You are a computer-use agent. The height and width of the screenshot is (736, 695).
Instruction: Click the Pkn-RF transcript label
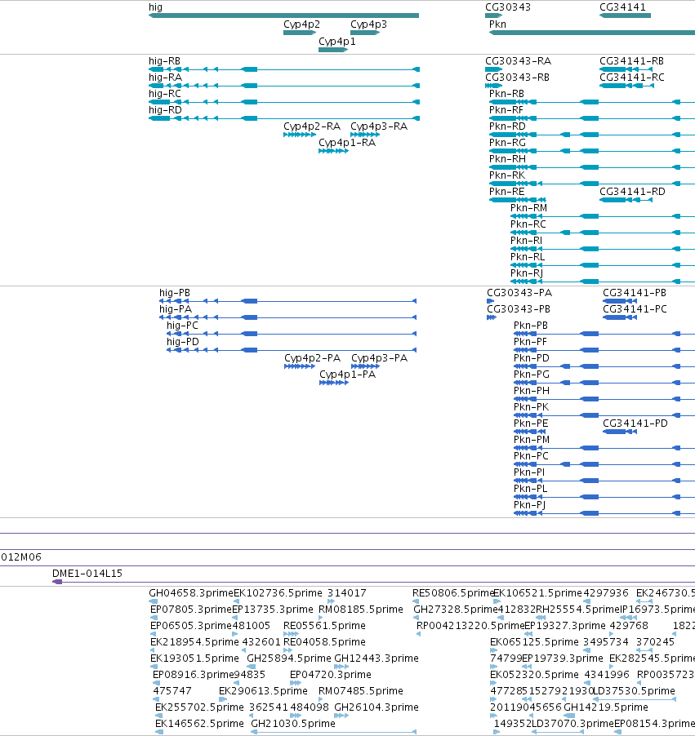click(506, 110)
